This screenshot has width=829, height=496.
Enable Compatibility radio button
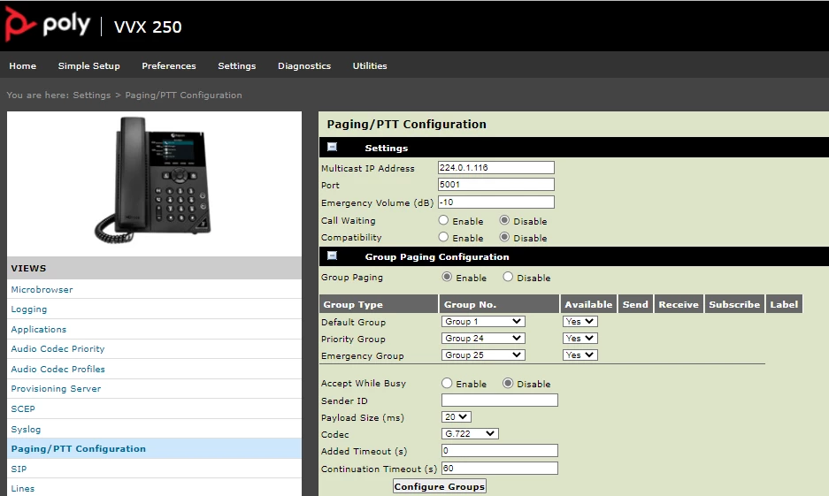point(443,237)
